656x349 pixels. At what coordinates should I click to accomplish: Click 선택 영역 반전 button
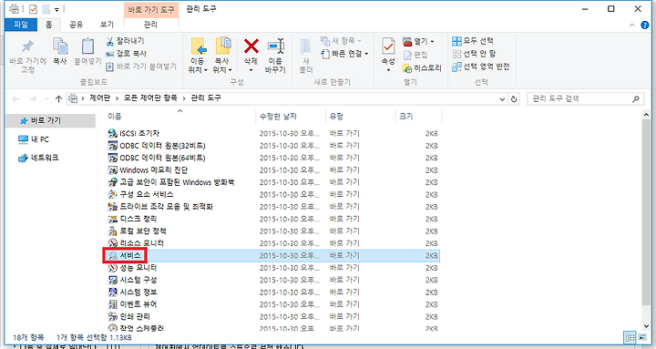[481, 67]
